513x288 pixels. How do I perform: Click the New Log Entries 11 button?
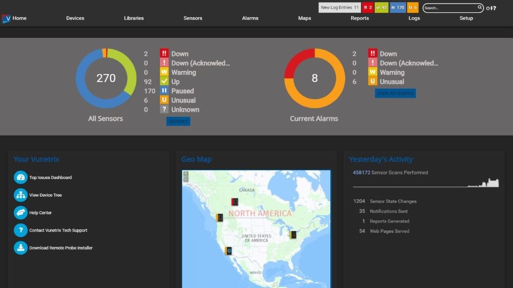pos(340,7)
